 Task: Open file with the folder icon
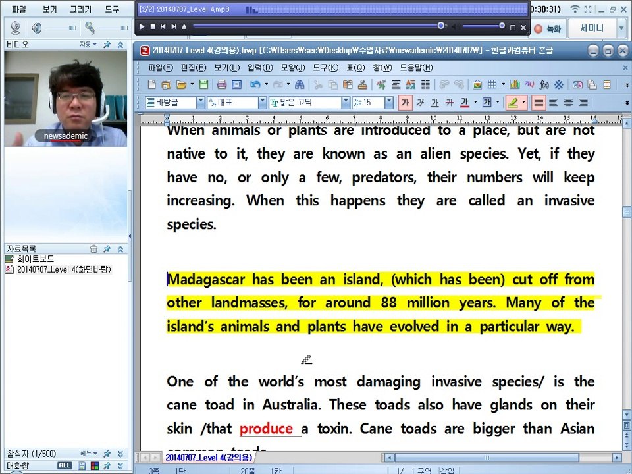pos(181,84)
